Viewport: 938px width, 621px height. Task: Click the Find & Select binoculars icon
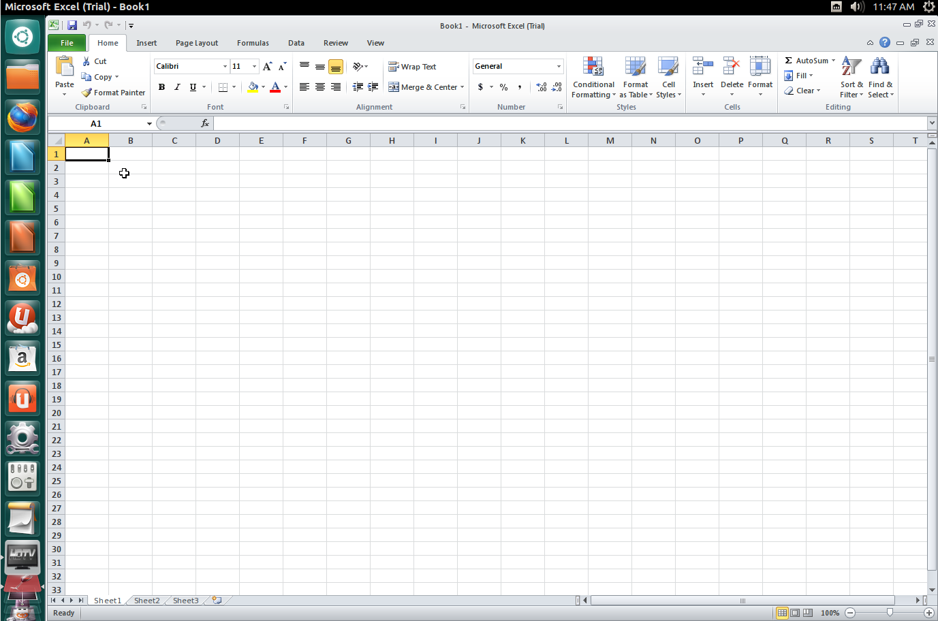pyautogui.click(x=879, y=67)
